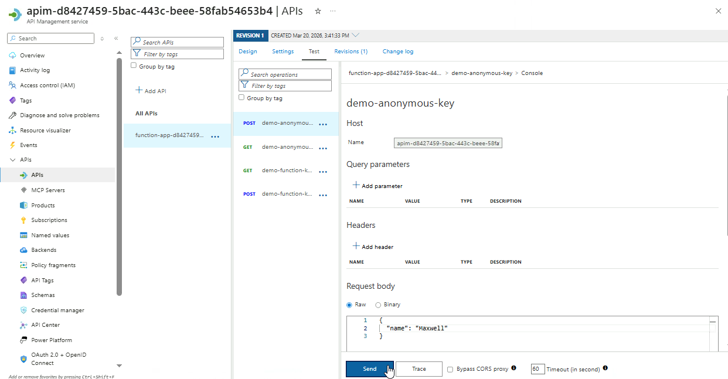Open Credential manager shield icon
This screenshot has height=379, width=728.
[x=23, y=310]
